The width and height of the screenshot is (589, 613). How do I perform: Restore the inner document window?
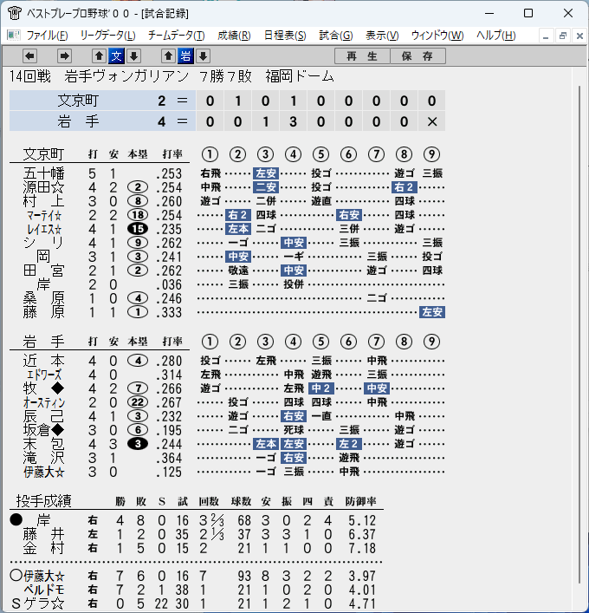[x=563, y=36]
